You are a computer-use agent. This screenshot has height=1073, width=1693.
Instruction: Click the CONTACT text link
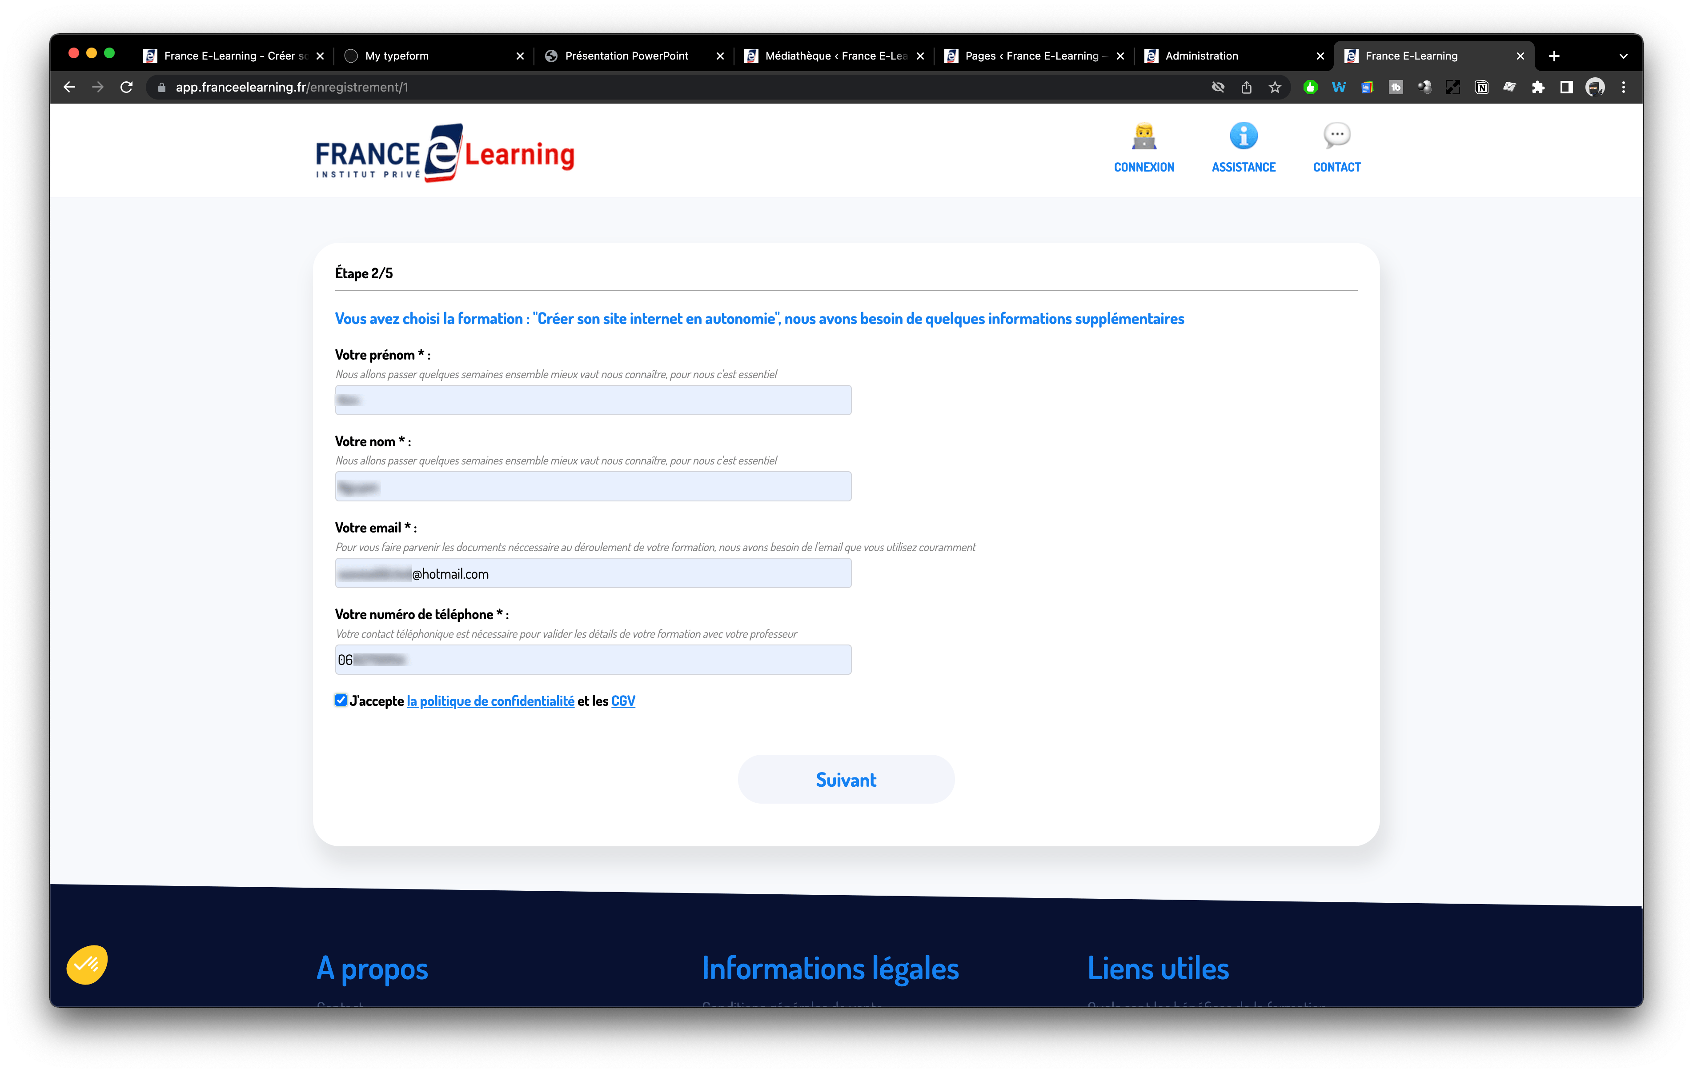(x=1336, y=167)
